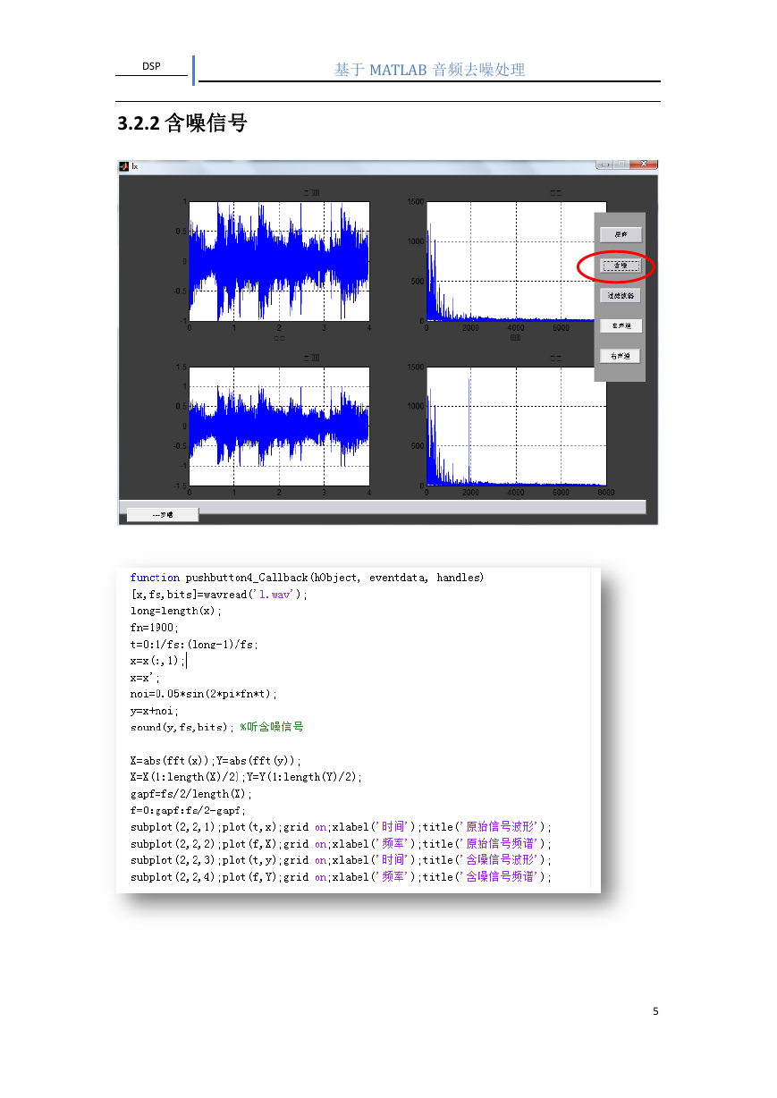The width and height of the screenshot is (777, 1098).
Task: Click the 基于 MATLAB 音频去噪处理 header title
Action: [429, 70]
